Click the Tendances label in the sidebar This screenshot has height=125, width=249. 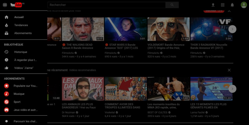tap(21, 25)
